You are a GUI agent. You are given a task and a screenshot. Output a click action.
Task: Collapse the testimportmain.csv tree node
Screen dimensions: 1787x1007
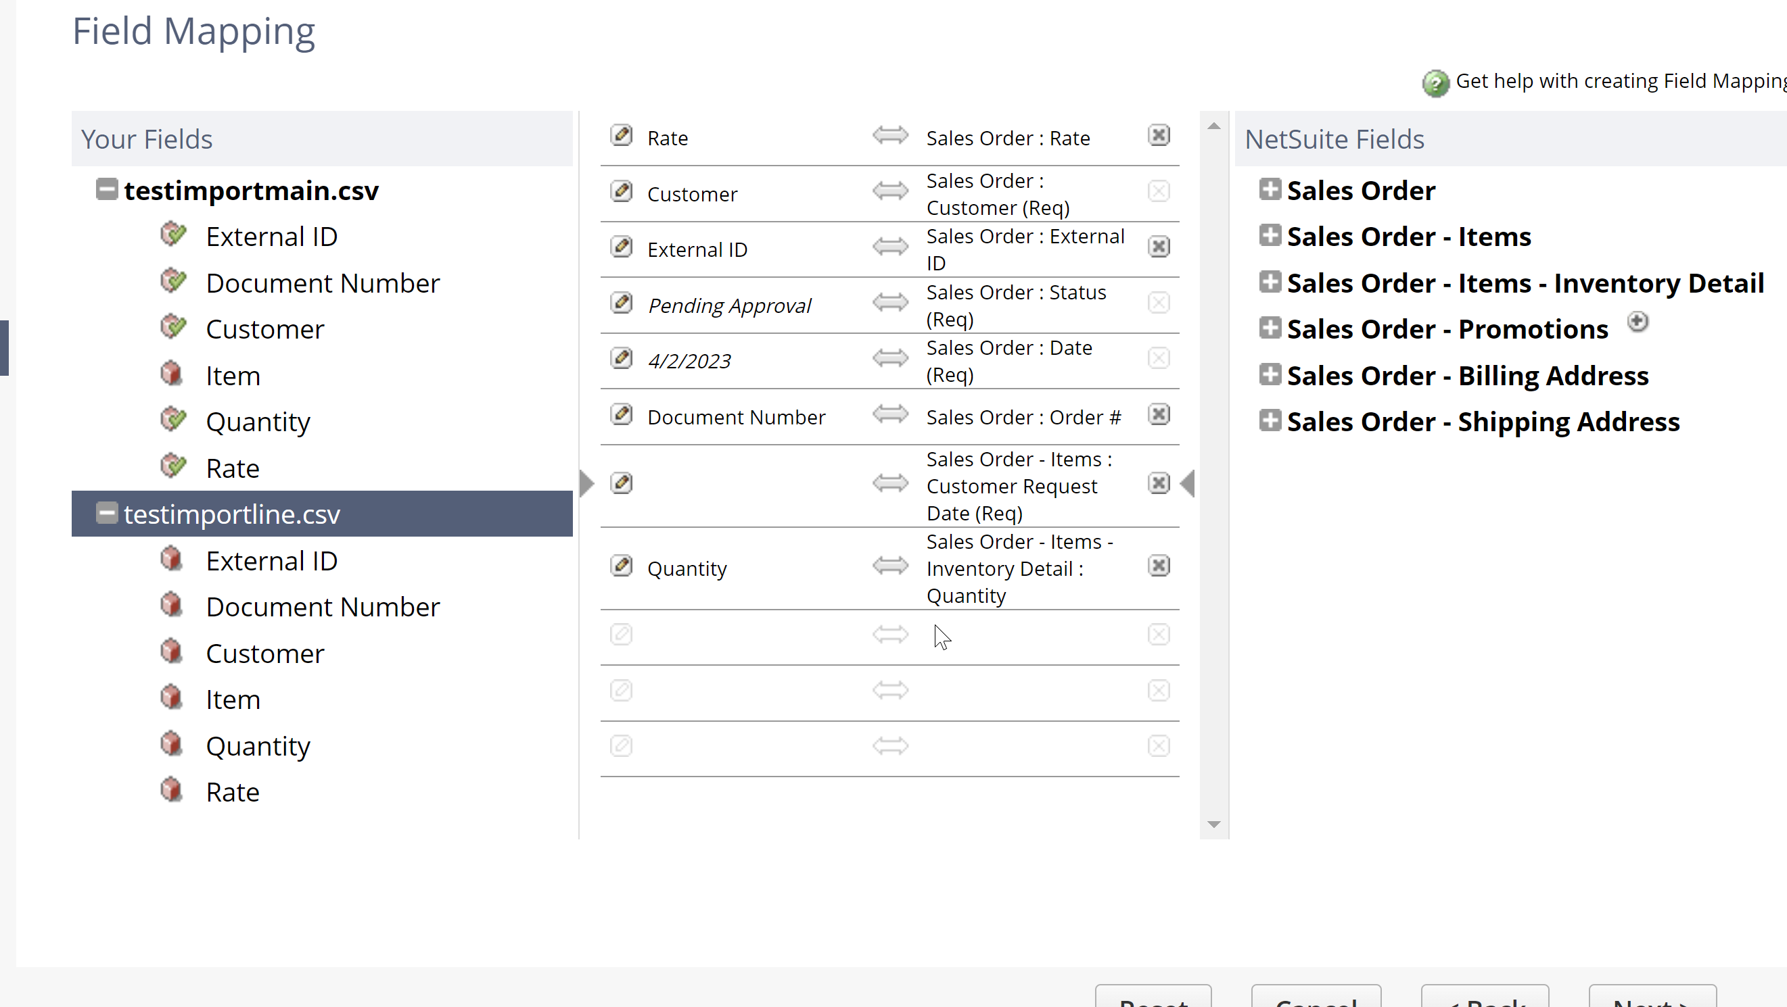[x=106, y=189]
